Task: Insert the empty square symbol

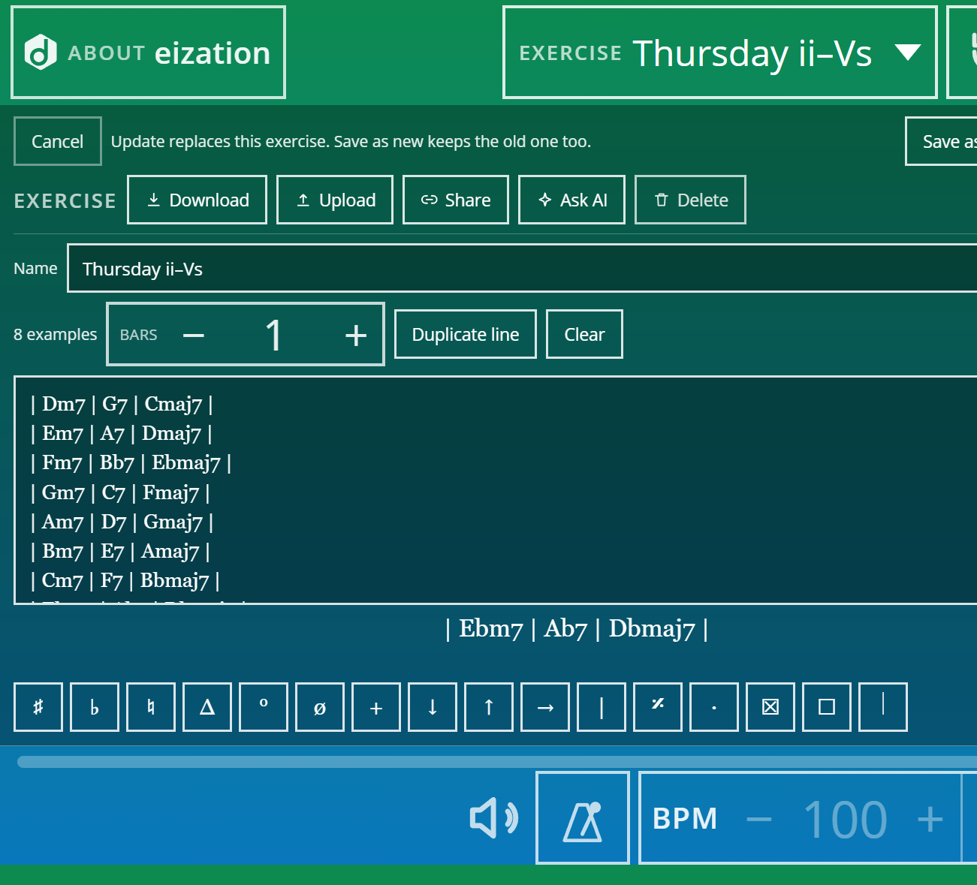Action: (827, 706)
